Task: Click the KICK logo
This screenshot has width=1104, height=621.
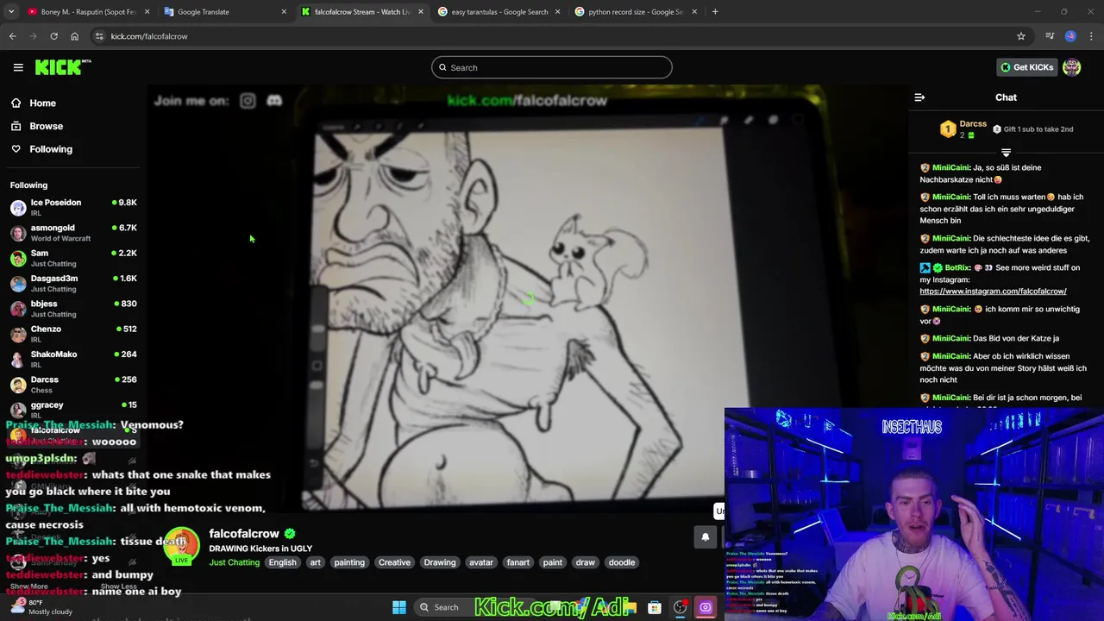Action: coord(63,67)
